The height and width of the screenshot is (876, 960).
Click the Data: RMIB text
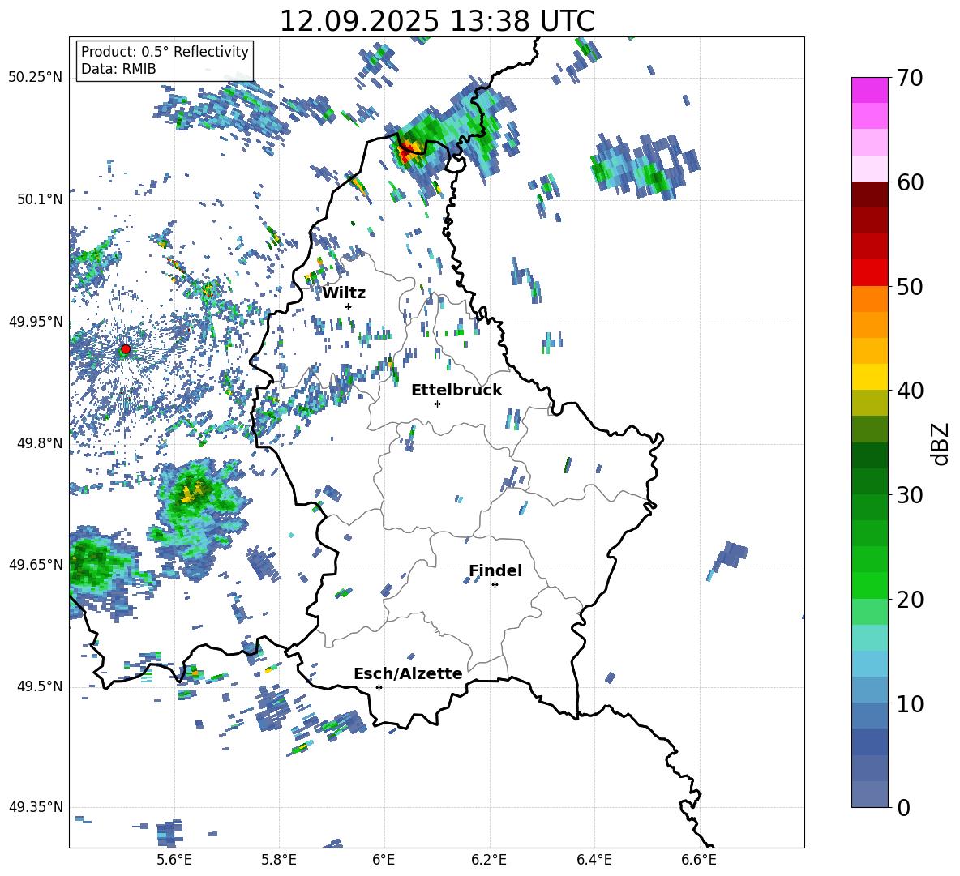pyautogui.click(x=118, y=69)
